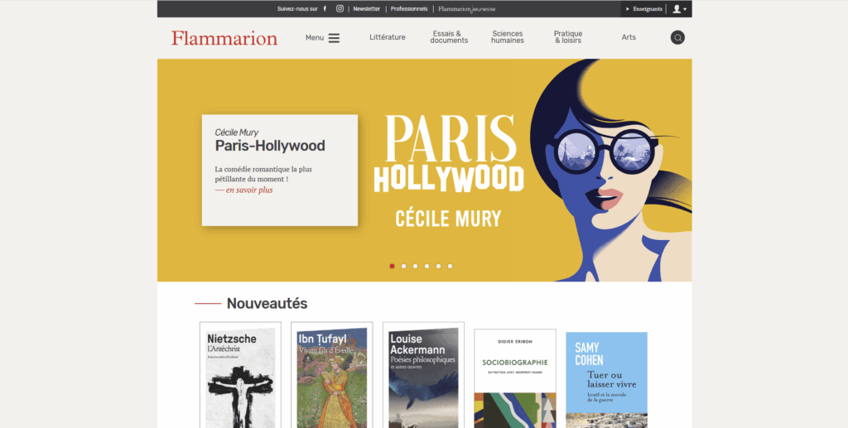Click the Paris-Hollywood heading in the card
This screenshot has height=428, width=848.
pyautogui.click(x=270, y=146)
